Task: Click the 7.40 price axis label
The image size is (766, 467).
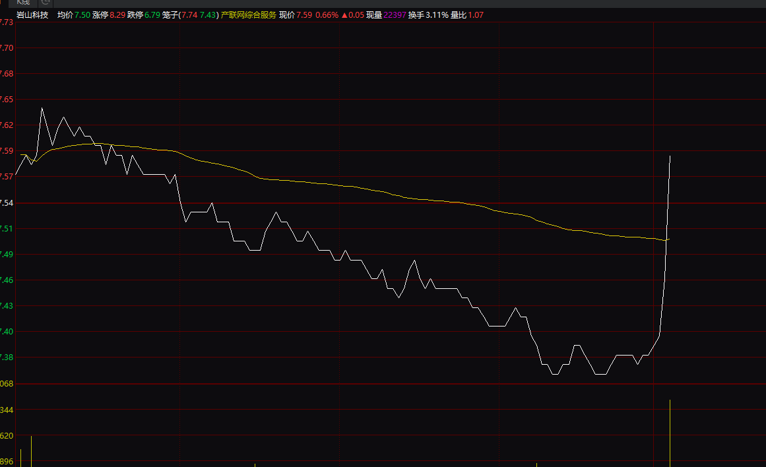Action: tap(7, 332)
